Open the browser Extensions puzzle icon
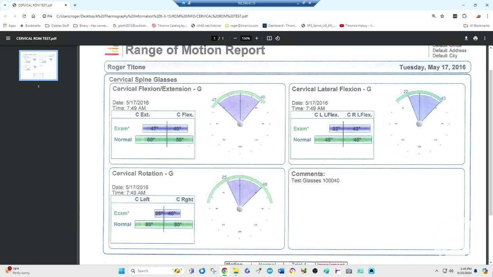 [464, 16]
